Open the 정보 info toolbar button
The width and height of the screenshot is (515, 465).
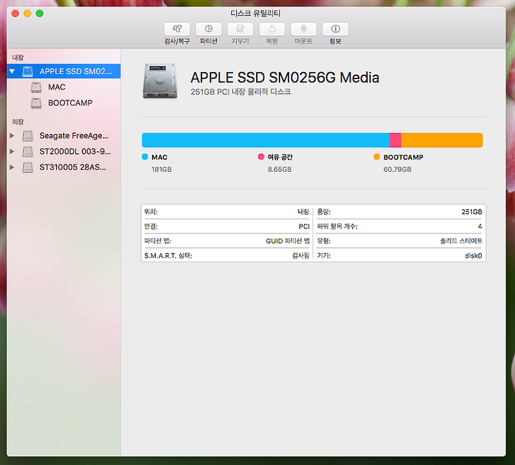click(x=335, y=29)
